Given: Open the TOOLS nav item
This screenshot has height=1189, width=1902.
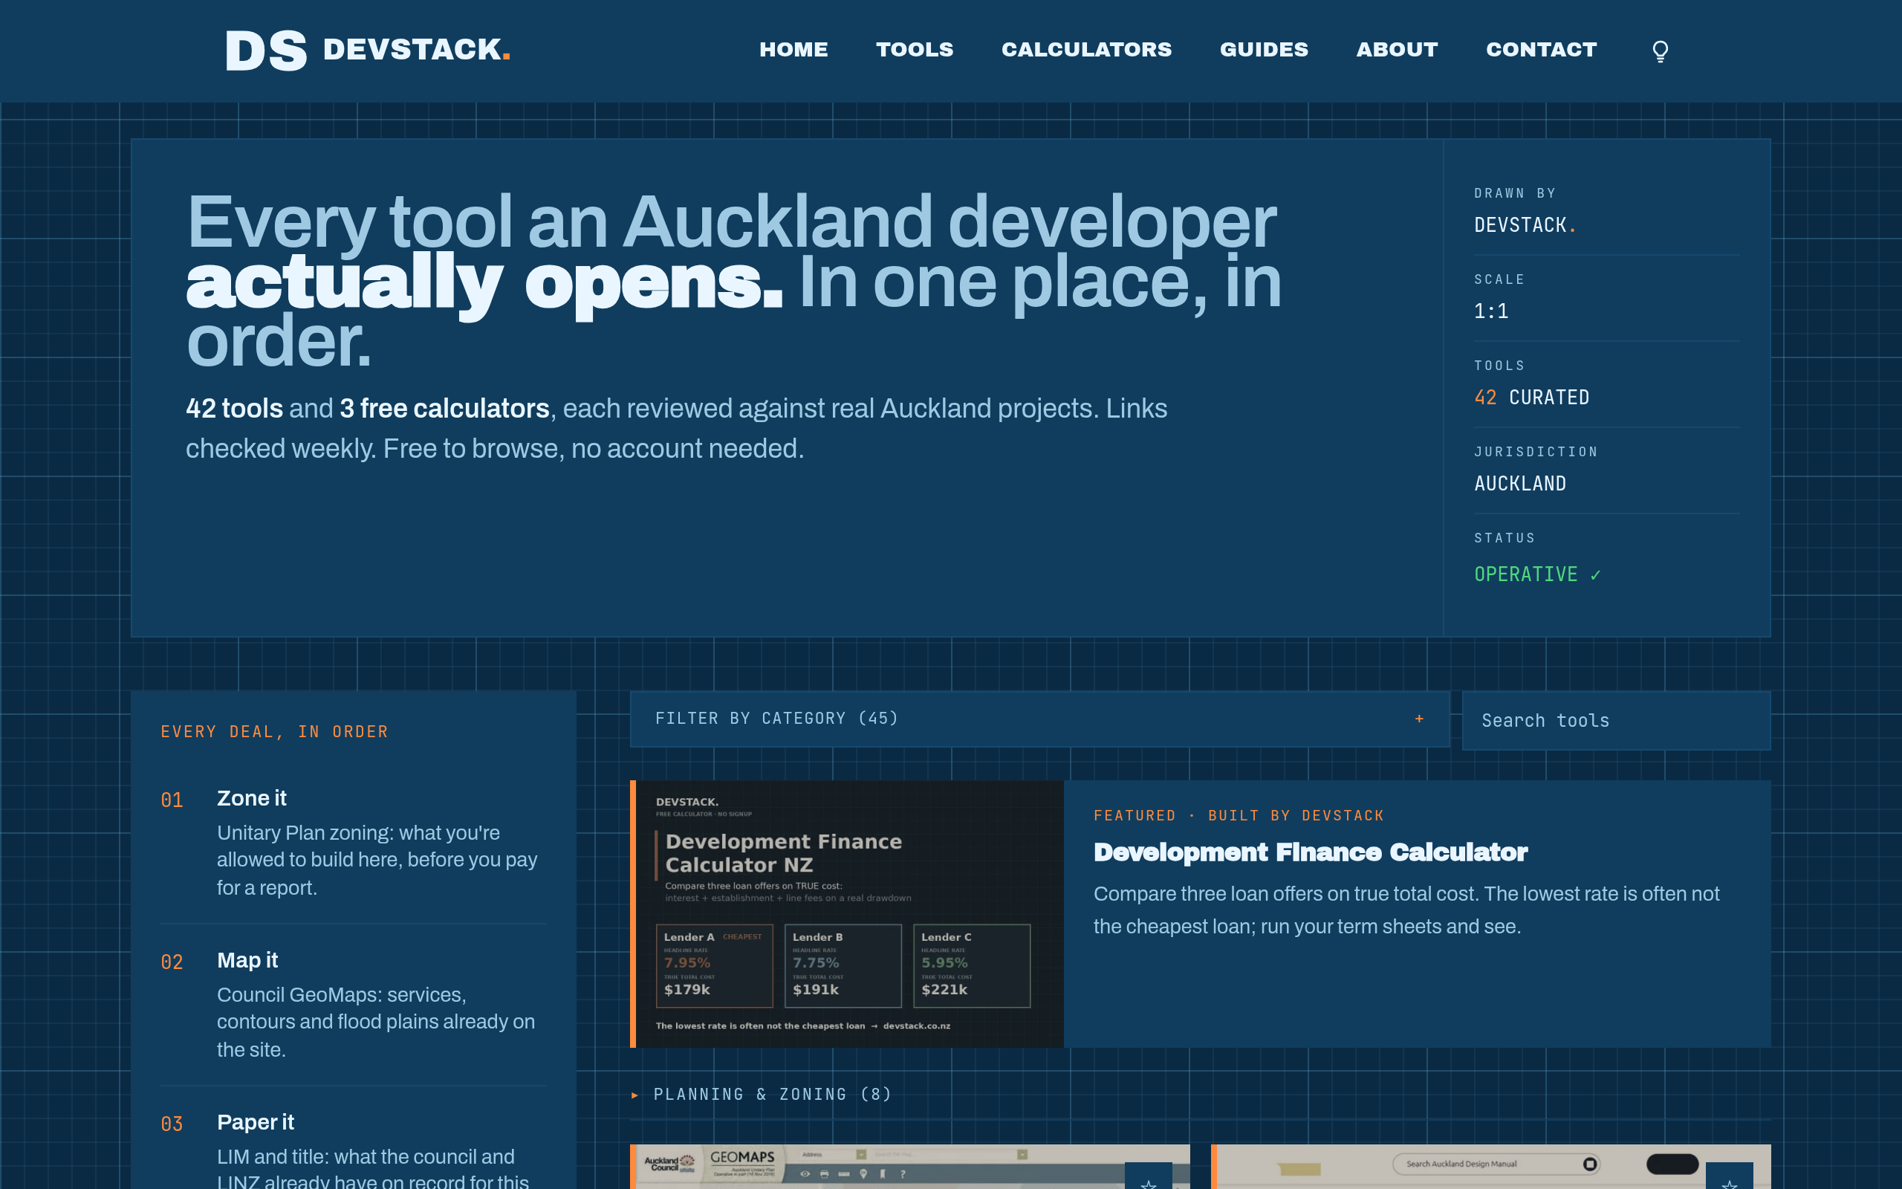Looking at the screenshot, I should pyautogui.click(x=915, y=50).
